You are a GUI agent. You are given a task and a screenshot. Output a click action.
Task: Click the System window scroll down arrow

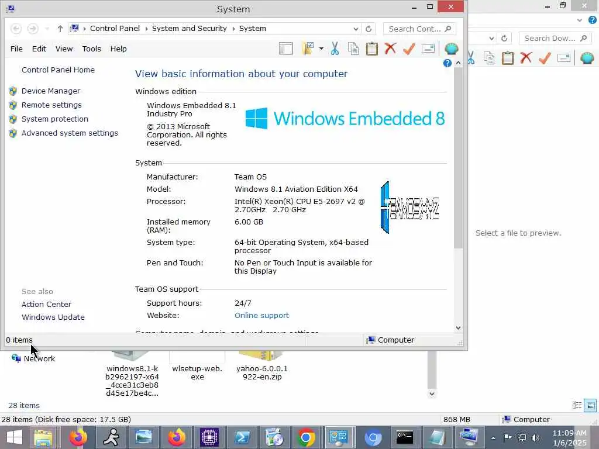[458, 328]
